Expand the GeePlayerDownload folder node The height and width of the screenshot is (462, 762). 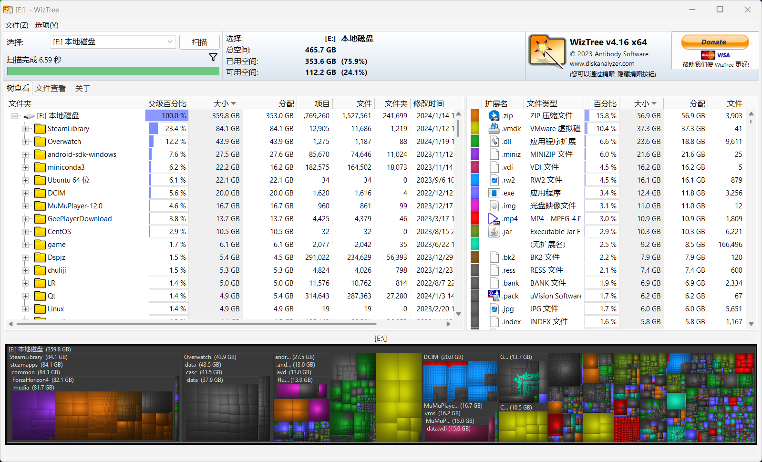pyautogui.click(x=25, y=219)
